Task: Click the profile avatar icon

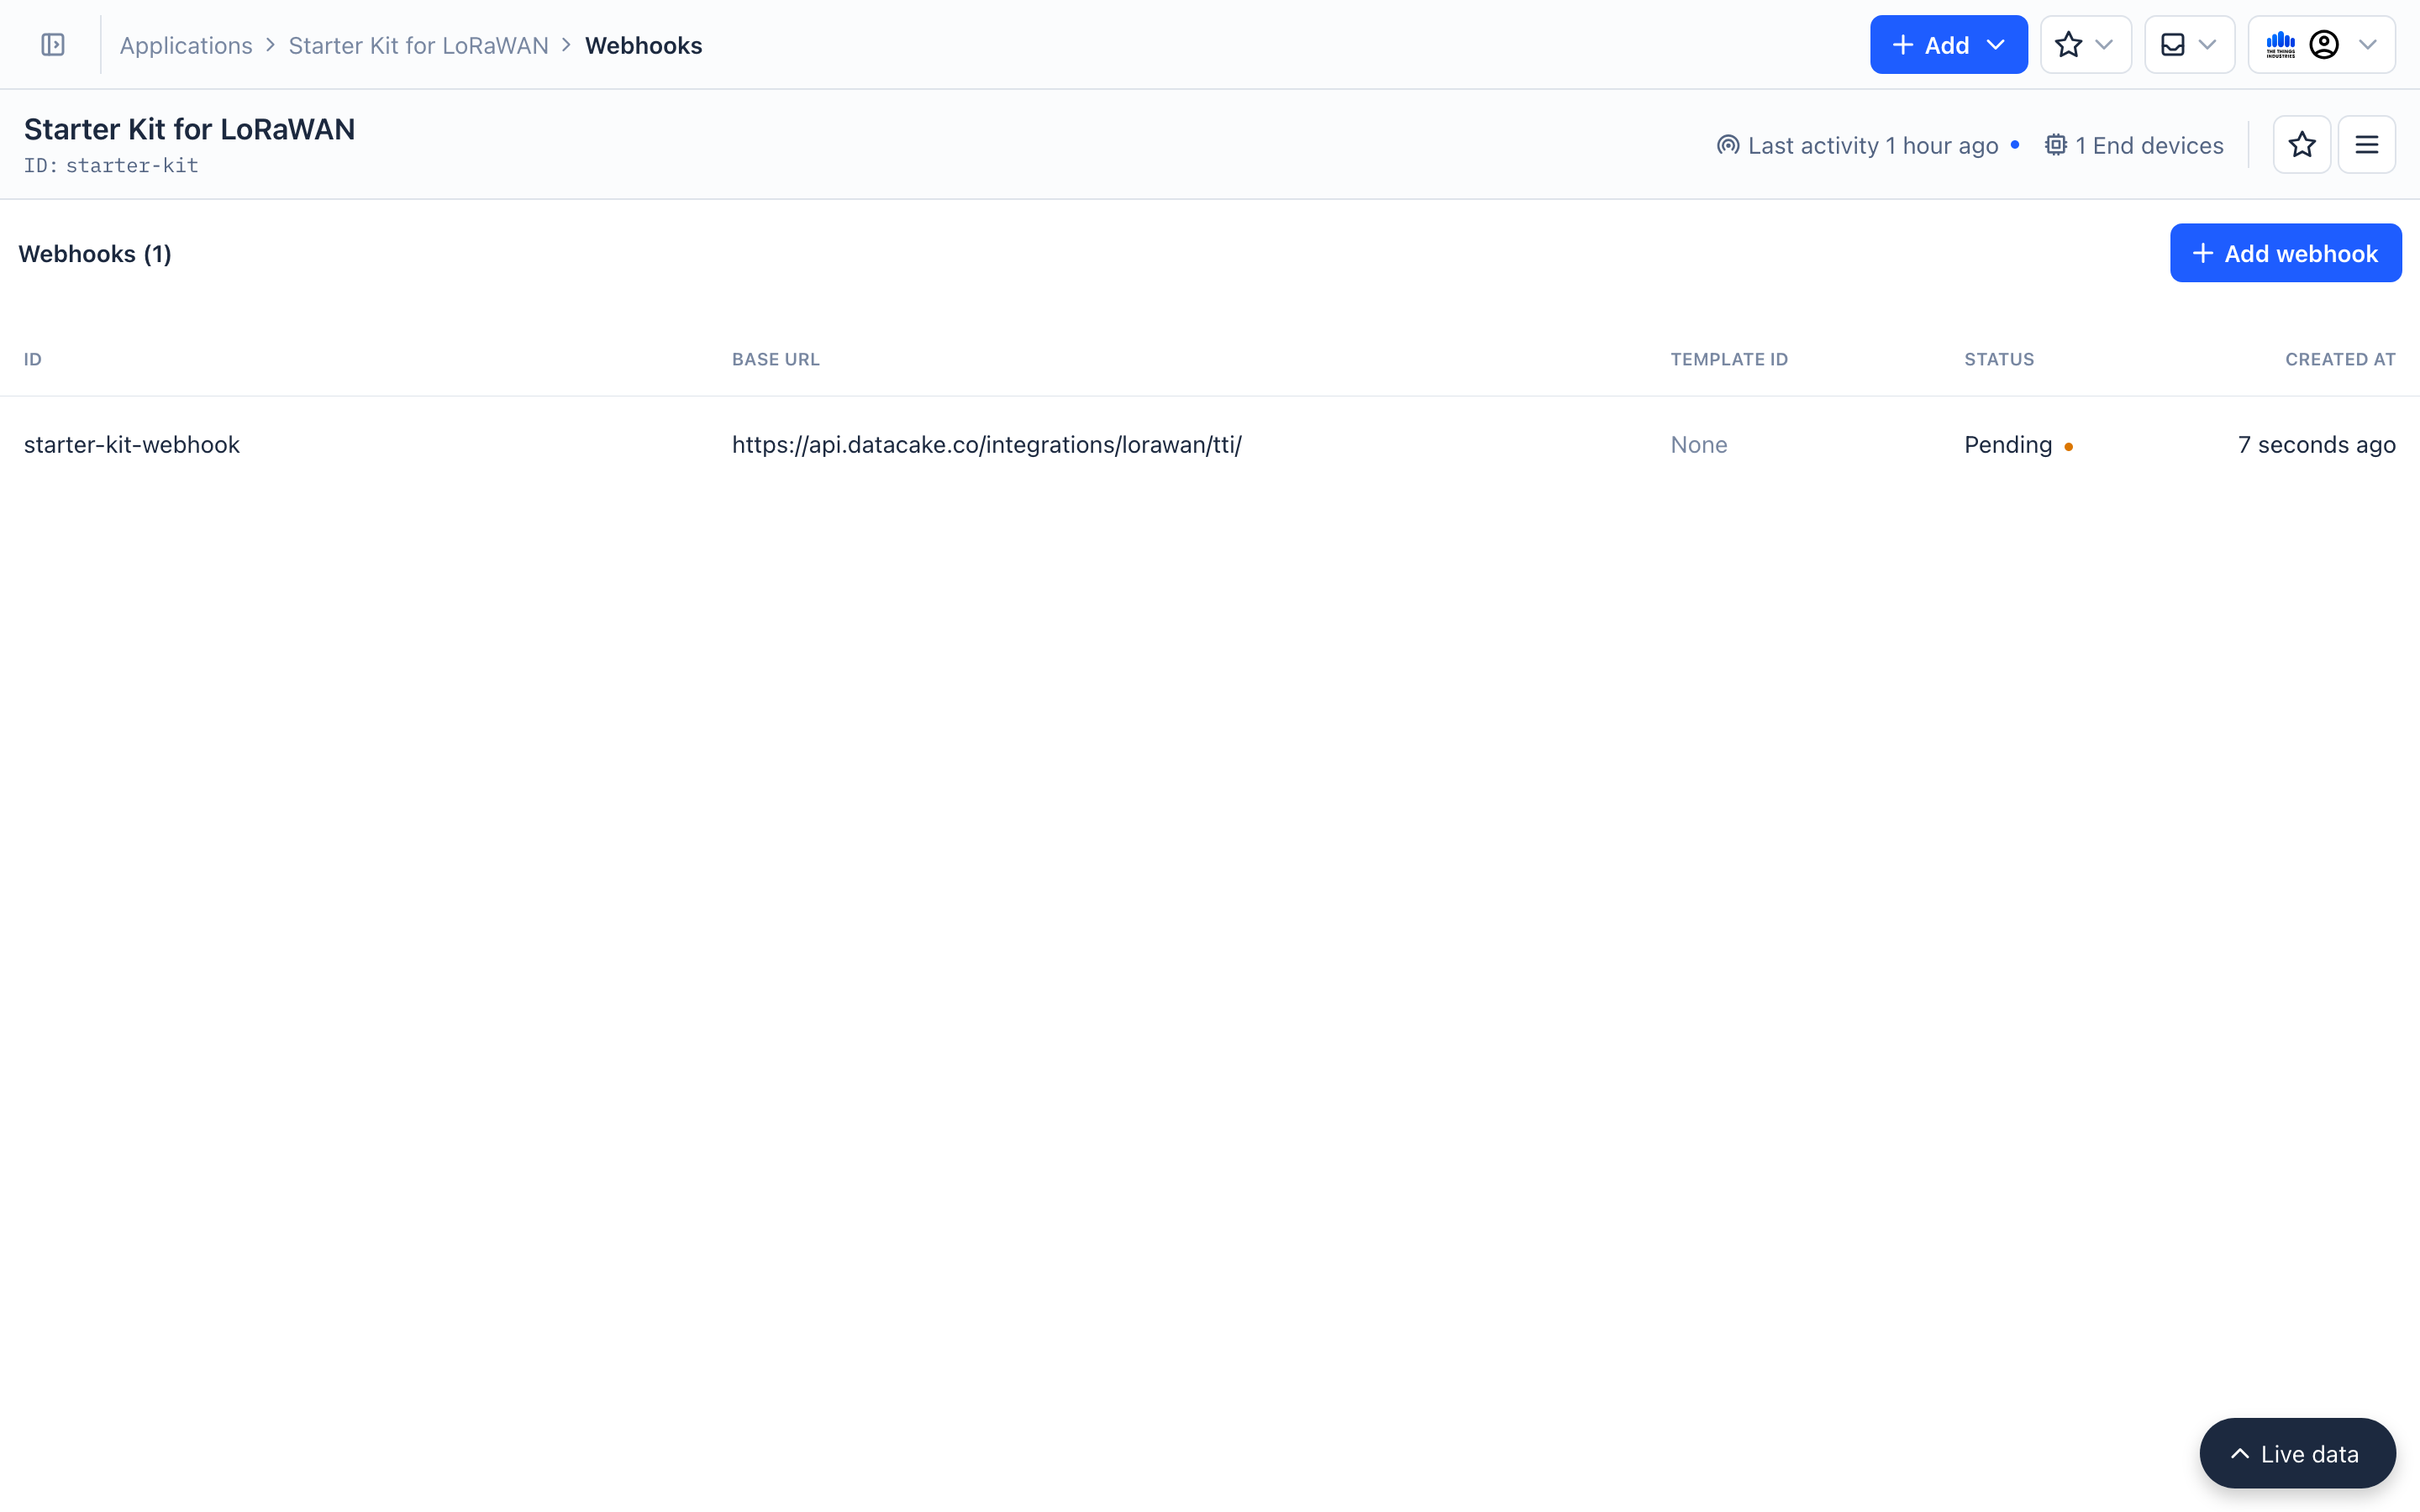Action: (x=2325, y=44)
